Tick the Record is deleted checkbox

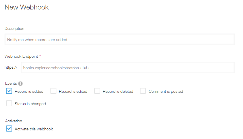[x=97, y=91]
